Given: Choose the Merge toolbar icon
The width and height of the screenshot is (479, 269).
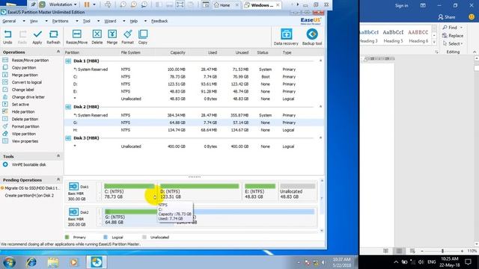Looking at the screenshot, I should (x=112, y=37).
